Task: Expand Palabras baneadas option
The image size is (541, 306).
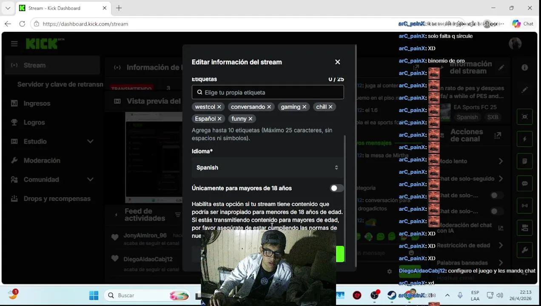Action: [x=501, y=263]
